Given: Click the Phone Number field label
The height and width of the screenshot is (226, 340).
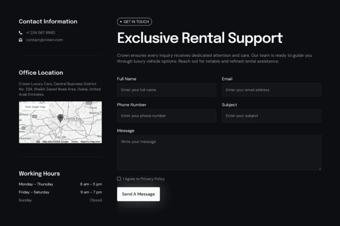Looking at the screenshot, I should click(x=132, y=105).
